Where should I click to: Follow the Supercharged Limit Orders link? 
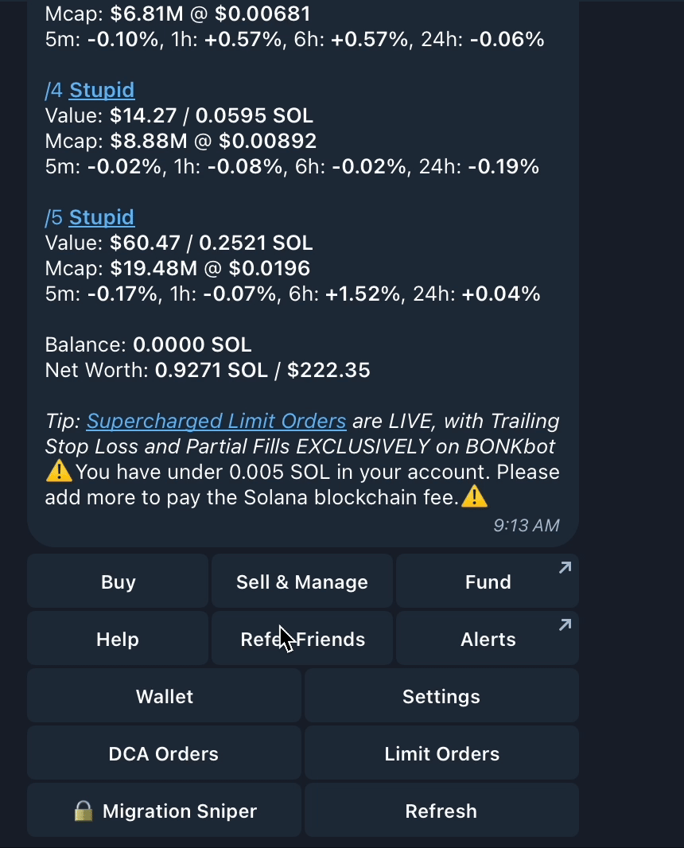click(216, 421)
